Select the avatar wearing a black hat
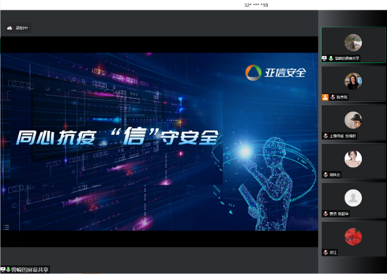The width and height of the screenshot is (387, 274). tap(353, 120)
